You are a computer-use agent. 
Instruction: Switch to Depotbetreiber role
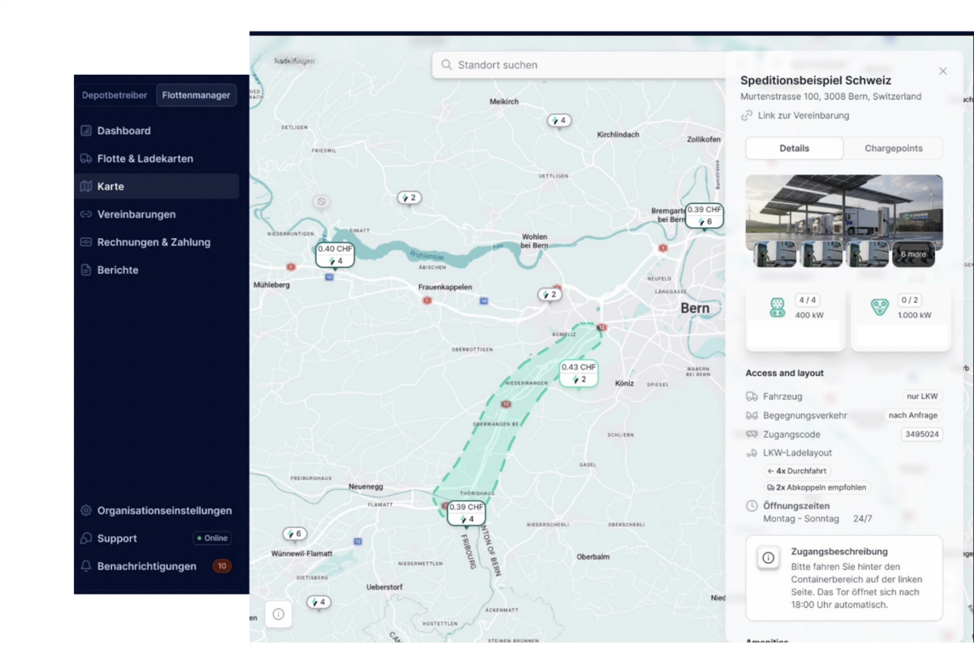(x=114, y=95)
